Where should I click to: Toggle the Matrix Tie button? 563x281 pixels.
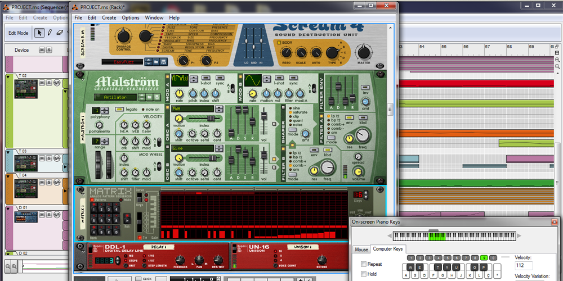[140, 238]
